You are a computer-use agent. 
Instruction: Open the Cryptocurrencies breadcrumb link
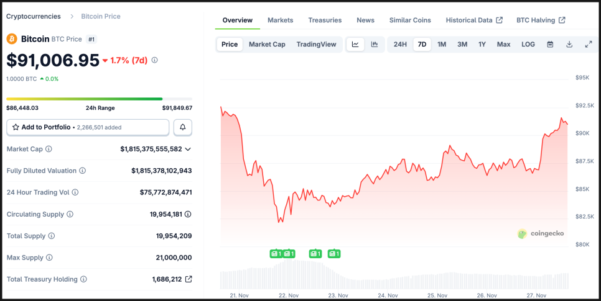tap(34, 16)
